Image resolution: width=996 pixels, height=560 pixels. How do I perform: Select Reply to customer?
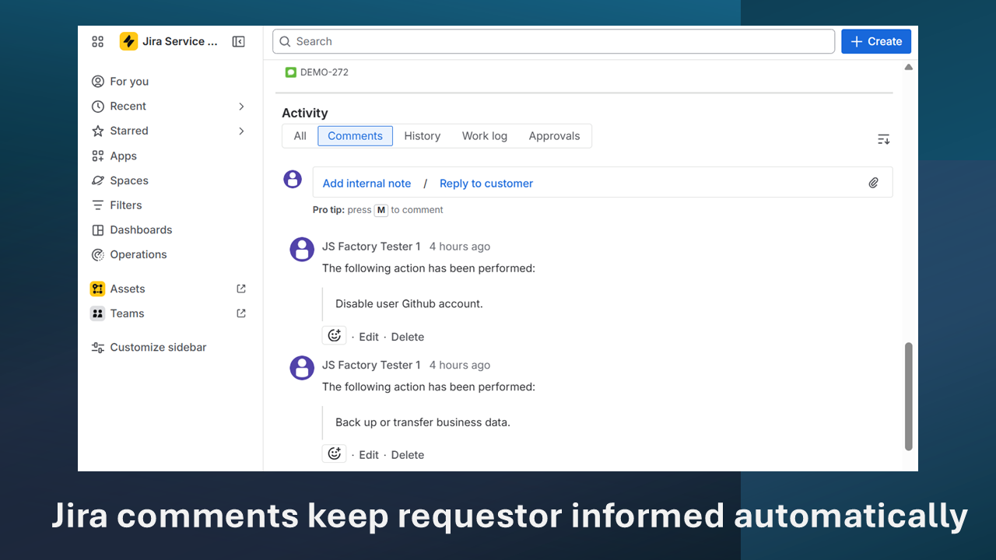[x=486, y=183]
